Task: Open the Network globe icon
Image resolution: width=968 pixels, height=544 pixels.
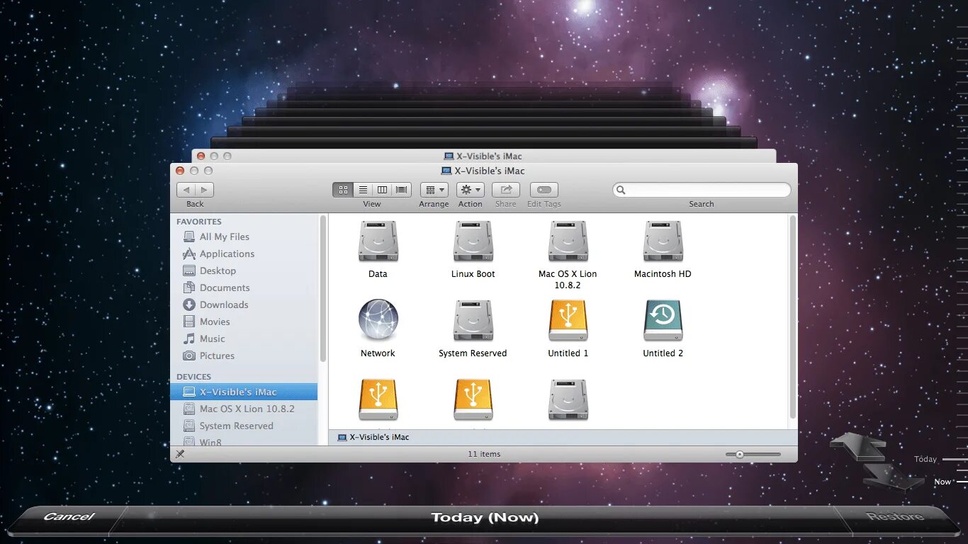Action: pyautogui.click(x=378, y=320)
